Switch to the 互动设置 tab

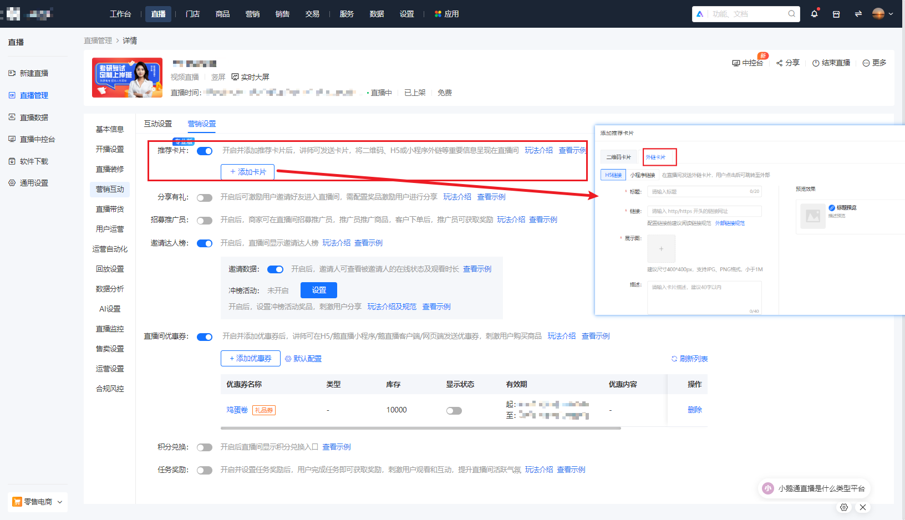[x=158, y=124]
